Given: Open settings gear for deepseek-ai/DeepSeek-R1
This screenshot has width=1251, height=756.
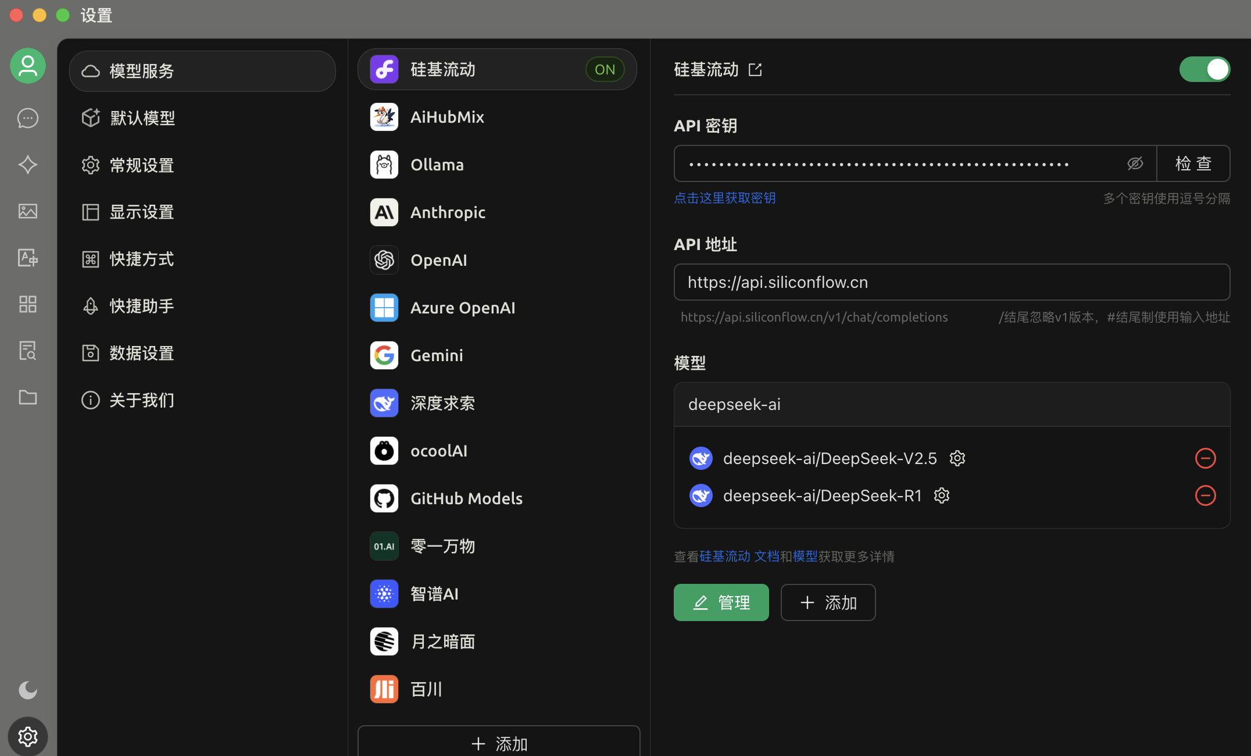Looking at the screenshot, I should 941,495.
